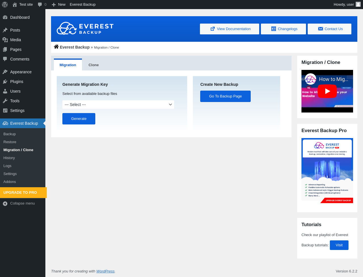
Task: Switch to the Clone tab
Action: tap(94, 65)
